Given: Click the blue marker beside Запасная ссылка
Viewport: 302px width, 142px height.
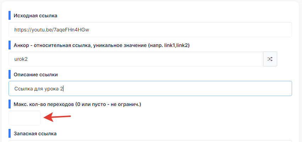Looking at the screenshot, I should 10,134.
